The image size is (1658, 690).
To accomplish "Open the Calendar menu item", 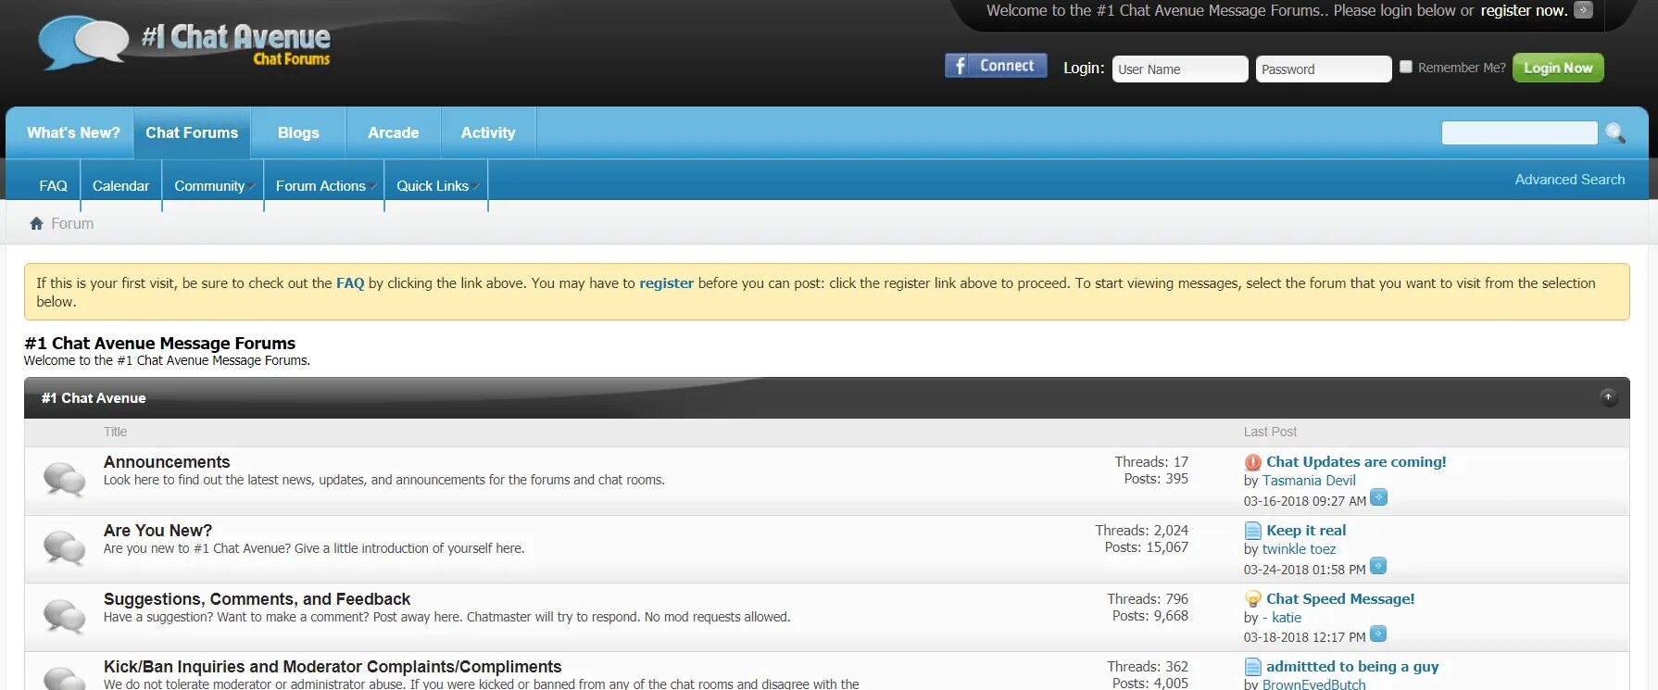I will (120, 186).
